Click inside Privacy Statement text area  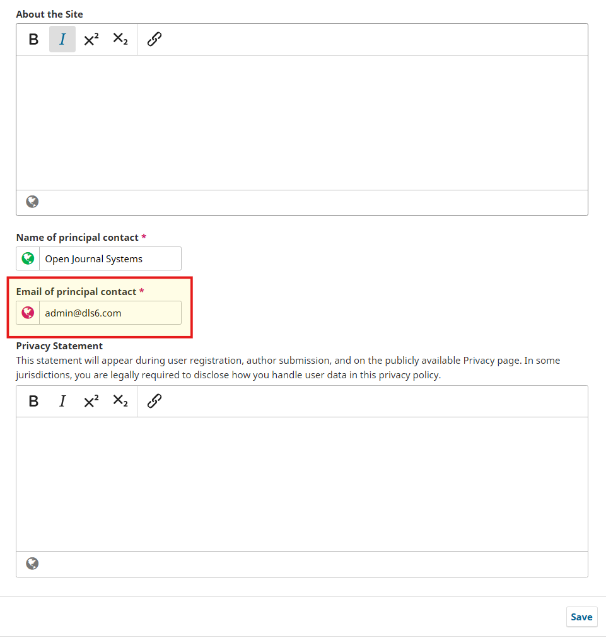pos(301,484)
